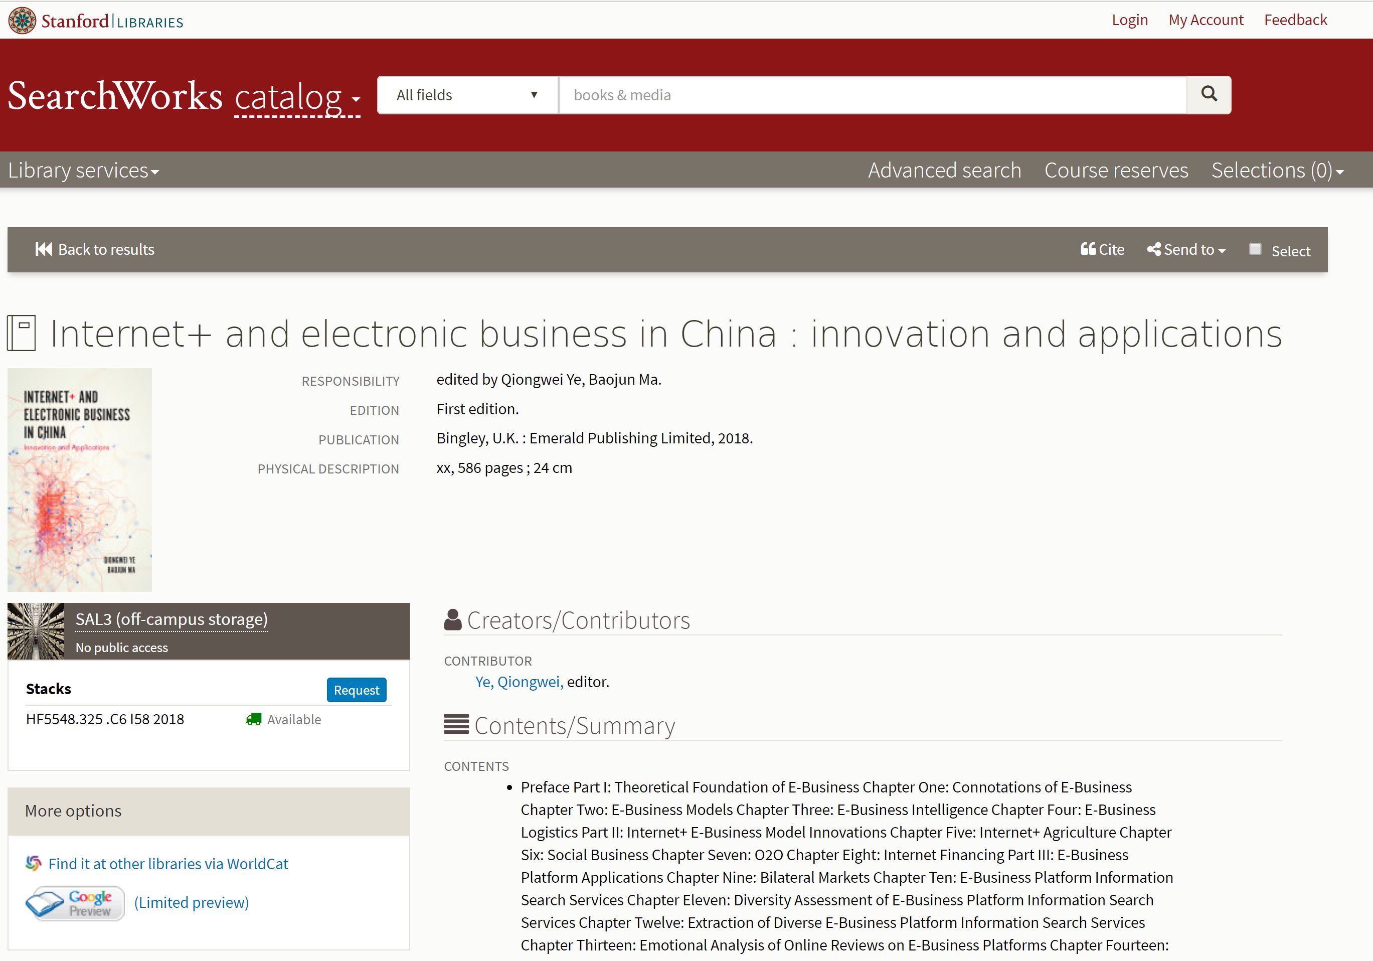Open Advanced search
This screenshot has width=1373, height=961.
coord(944,171)
